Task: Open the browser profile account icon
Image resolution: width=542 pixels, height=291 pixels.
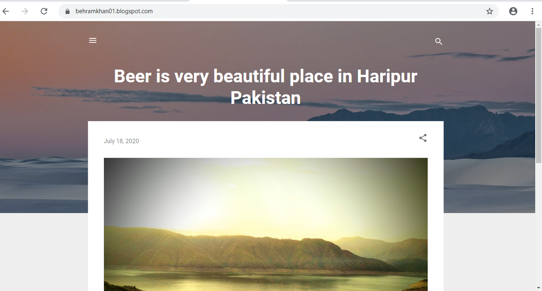Action: tap(513, 11)
